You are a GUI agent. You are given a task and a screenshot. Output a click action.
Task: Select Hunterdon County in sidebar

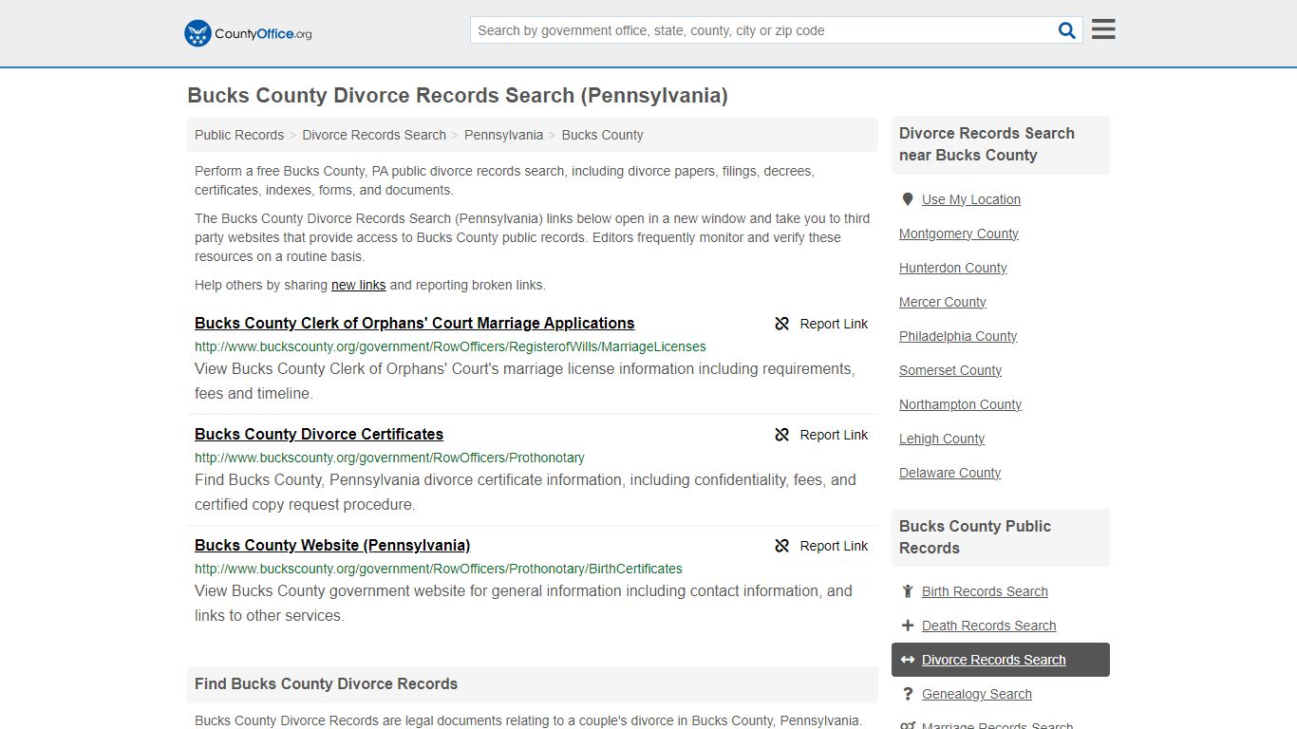953,268
